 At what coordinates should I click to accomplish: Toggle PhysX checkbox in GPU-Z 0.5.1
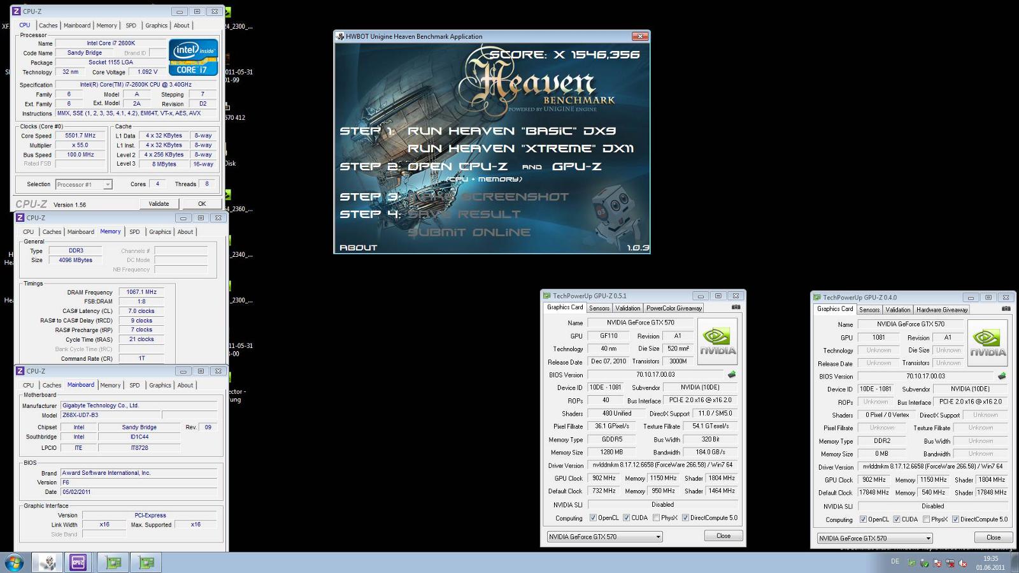click(656, 518)
